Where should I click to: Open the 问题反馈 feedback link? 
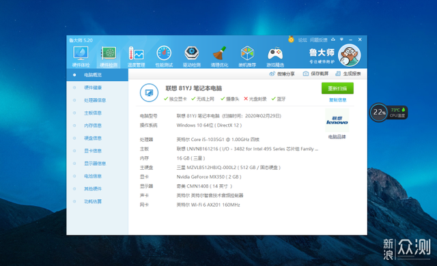(x=319, y=40)
